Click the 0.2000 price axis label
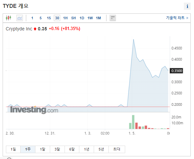This screenshot has width=194, height=159. (177, 105)
